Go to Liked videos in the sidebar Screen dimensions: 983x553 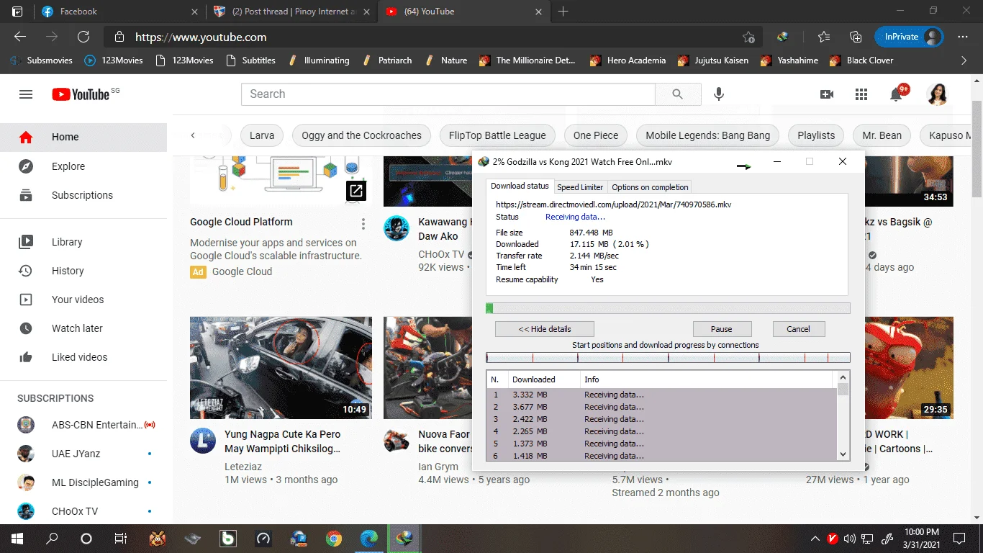(83, 357)
